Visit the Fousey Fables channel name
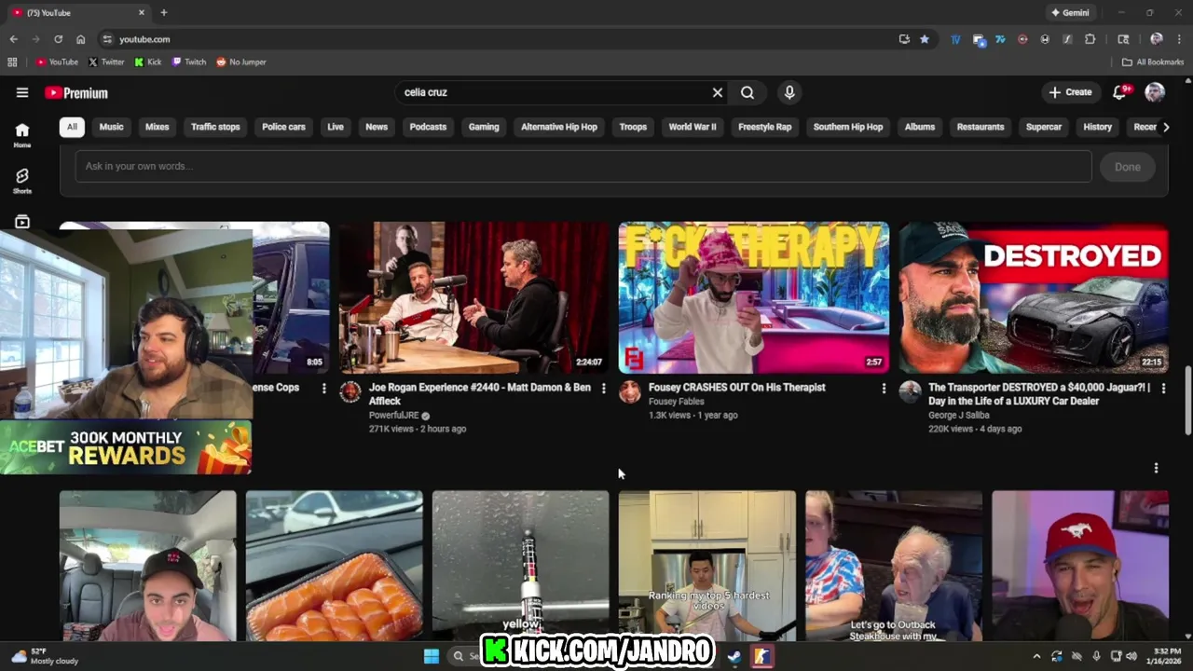This screenshot has height=671, width=1193. point(677,402)
